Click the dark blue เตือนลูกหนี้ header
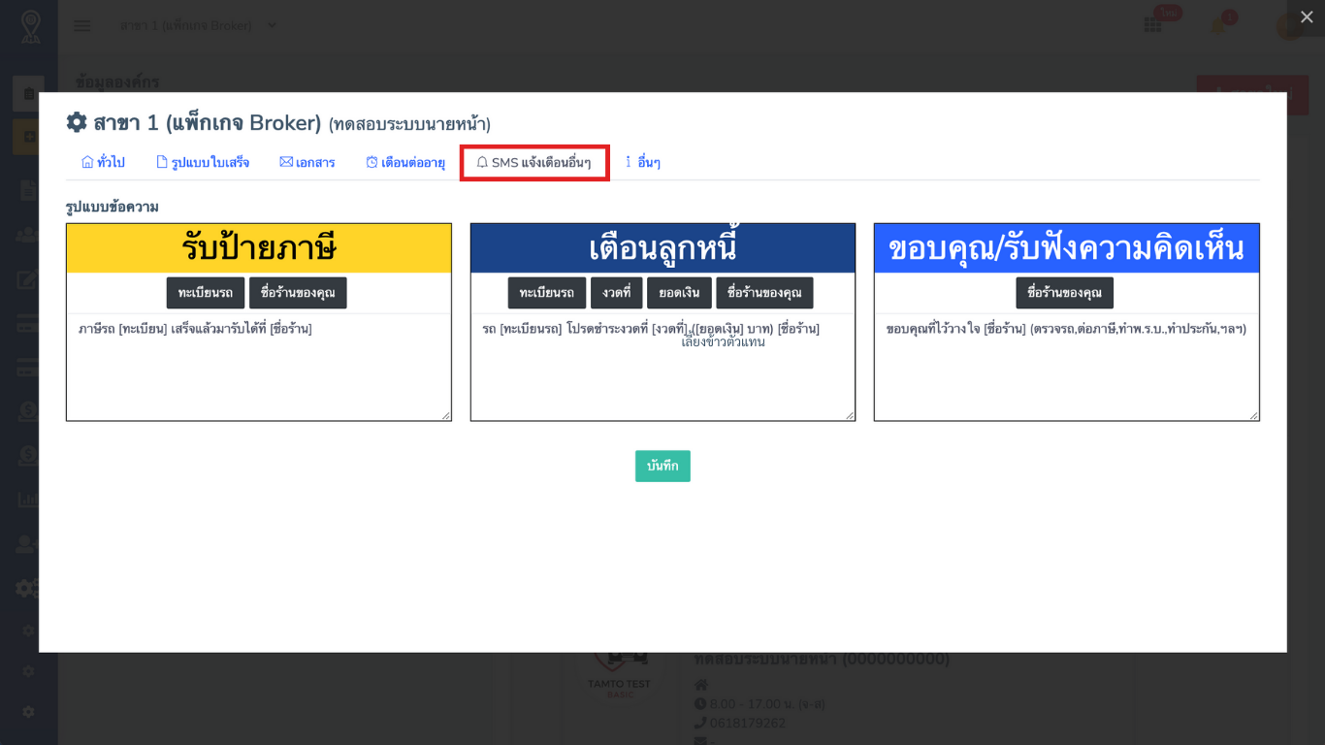 click(x=662, y=248)
